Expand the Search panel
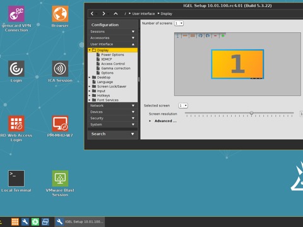 pyautogui.click(x=112, y=134)
